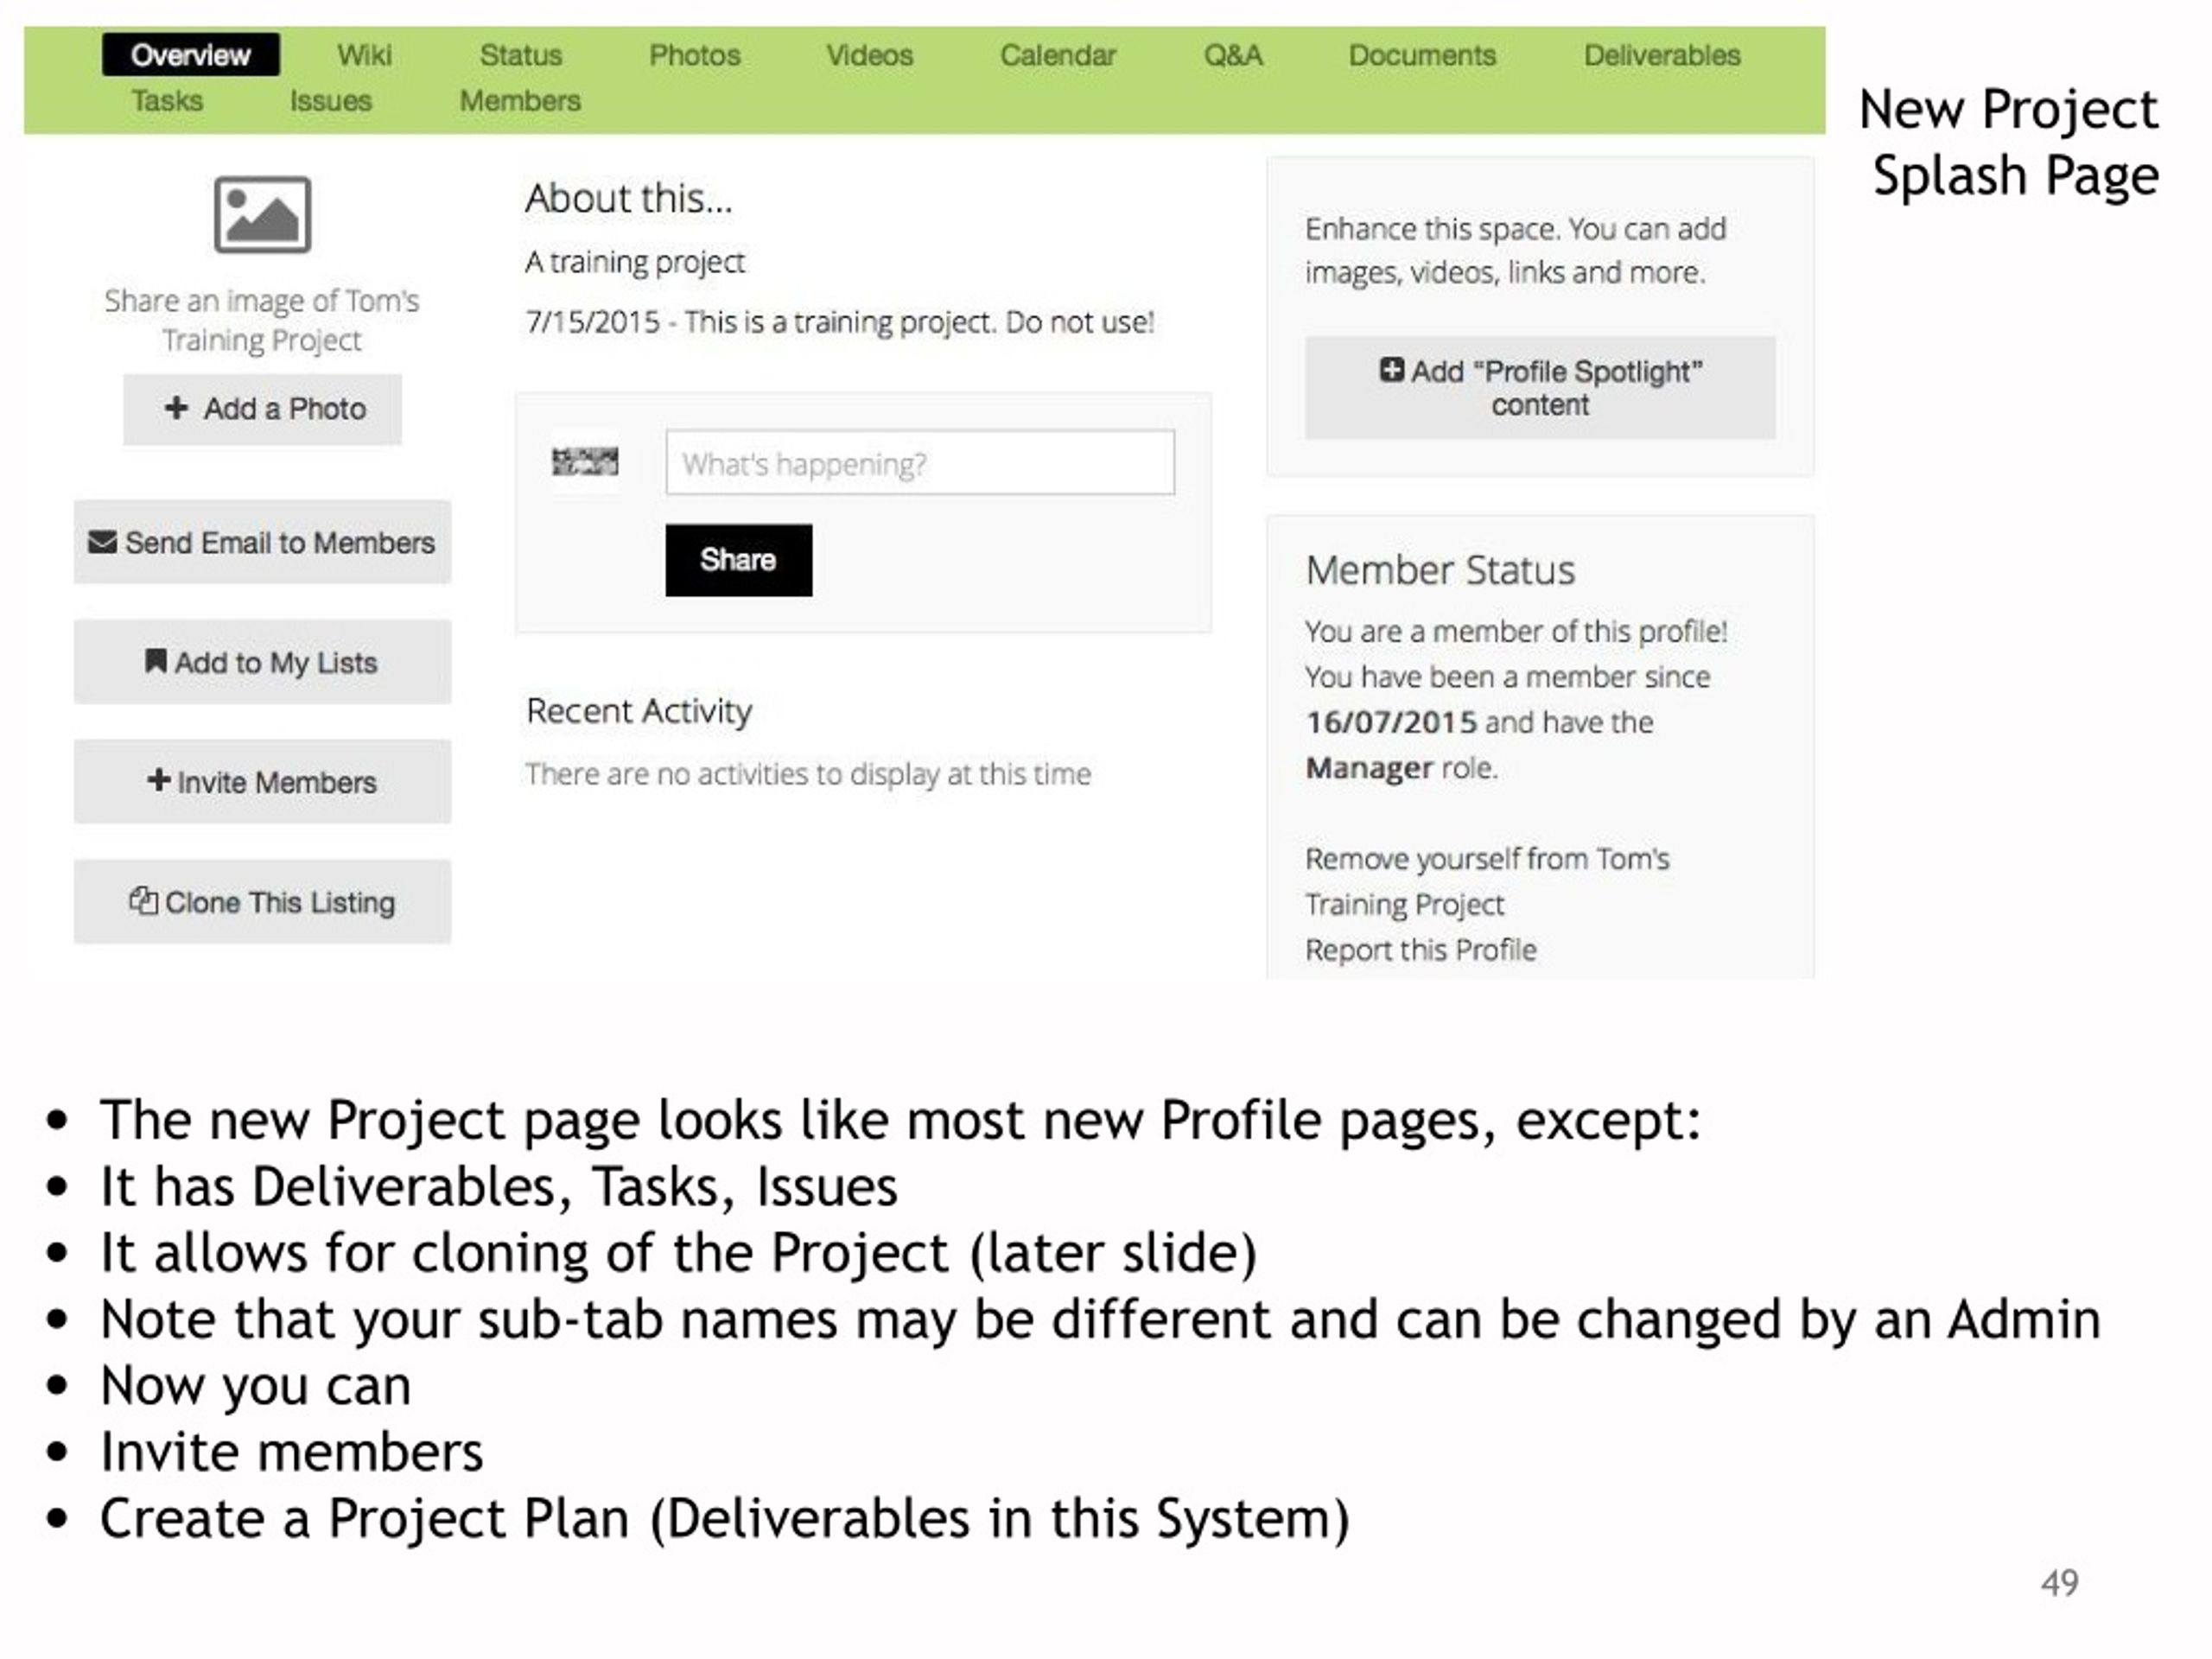Click the Report this Profile link
Viewport: 2212px width, 1659px height.
[x=1420, y=950]
